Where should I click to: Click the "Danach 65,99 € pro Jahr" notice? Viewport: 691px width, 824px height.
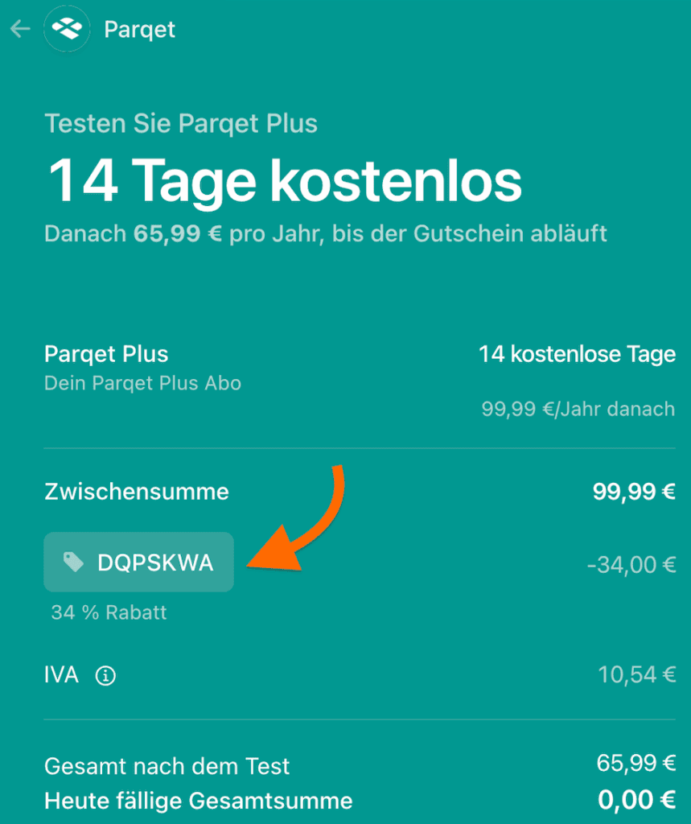[326, 234]
